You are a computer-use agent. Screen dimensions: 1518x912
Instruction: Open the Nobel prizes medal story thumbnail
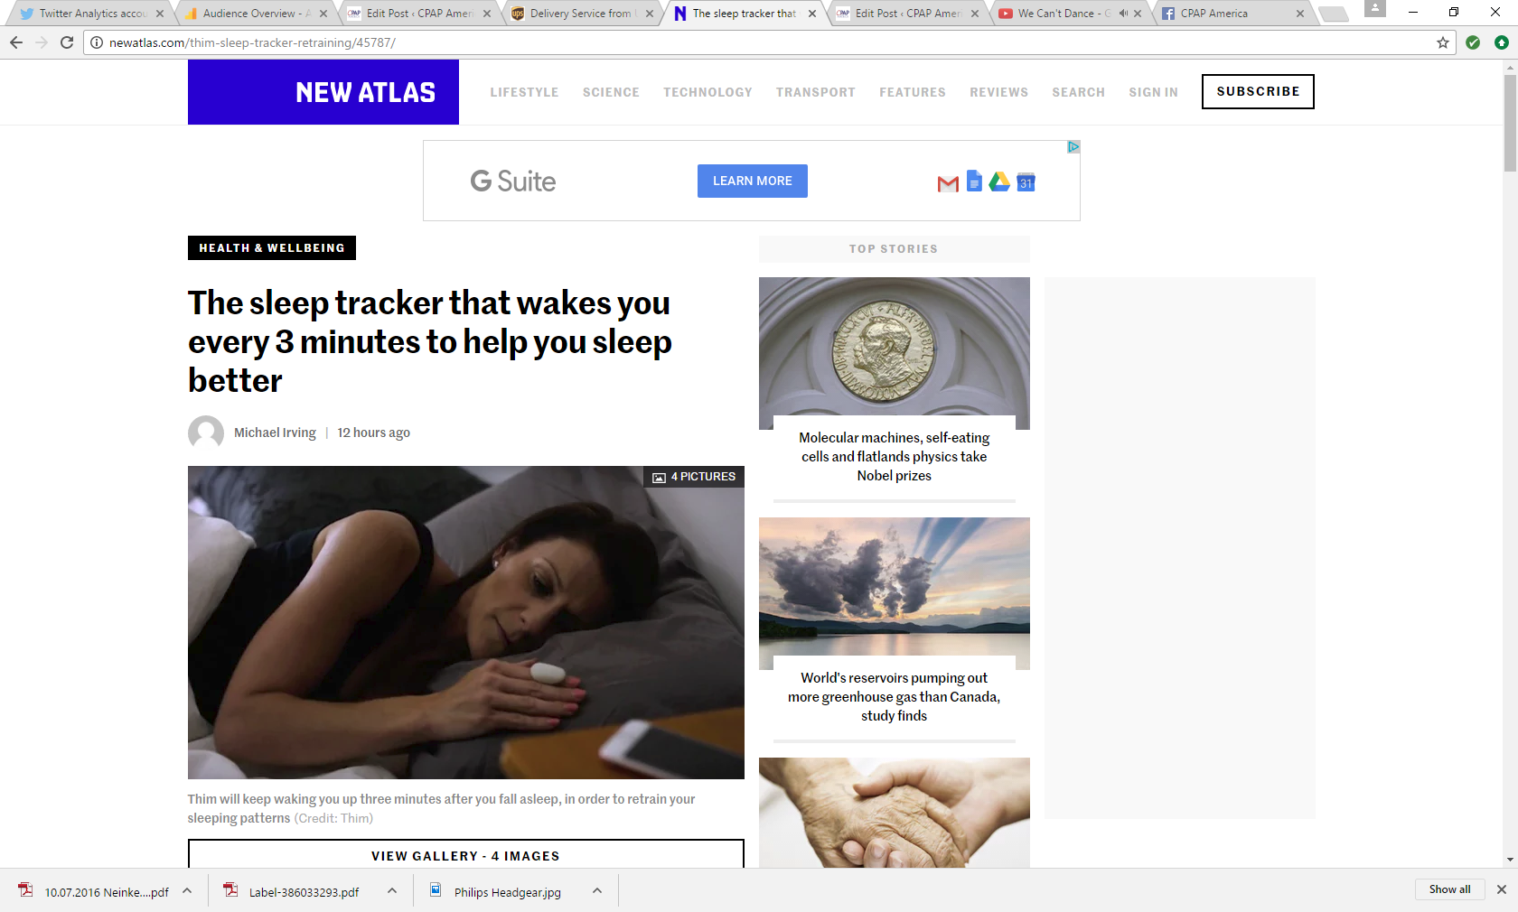pos(895,353)
